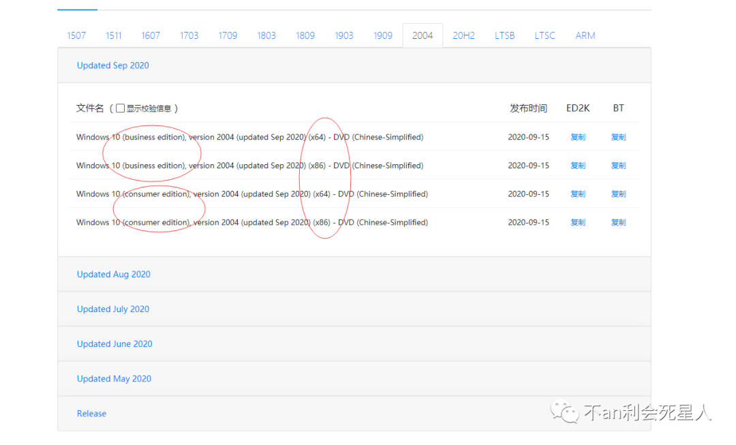Select the 1909 tab
Screen dimensions: 736x445
[x=382, y=35]
